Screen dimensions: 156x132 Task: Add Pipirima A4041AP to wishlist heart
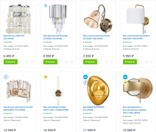tap(32, 62)
